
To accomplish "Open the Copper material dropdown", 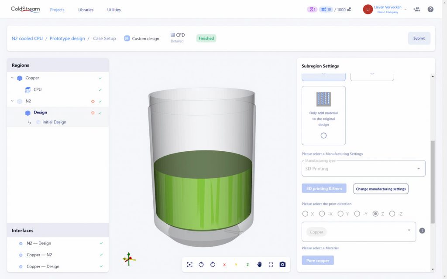I will 359,232.
